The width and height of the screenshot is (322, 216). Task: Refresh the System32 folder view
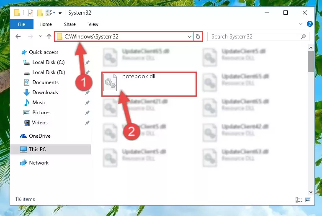click(198, 37)
